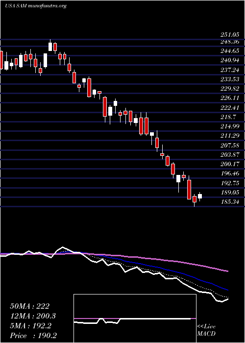Click the blue 12MA line's right end
This screenshot has height=343, width=245.
click(227, 290)
